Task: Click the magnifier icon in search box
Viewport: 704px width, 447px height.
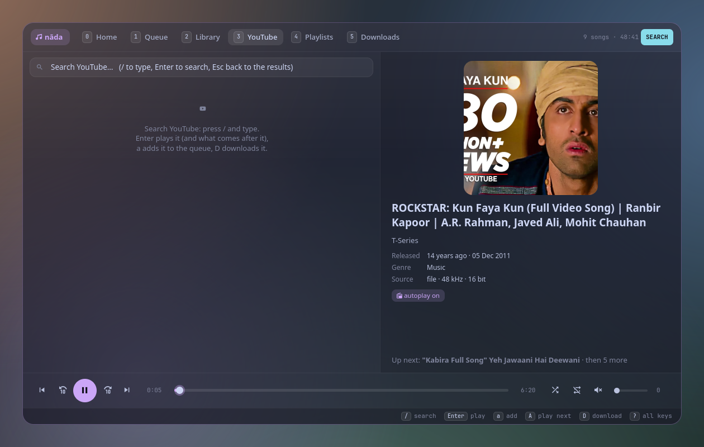Action: (40, 67)
